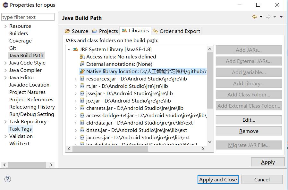Viewport: 288px width, 190px height.
Task: Expand the jsse.jar entry
Action: [x=76, y=94]
